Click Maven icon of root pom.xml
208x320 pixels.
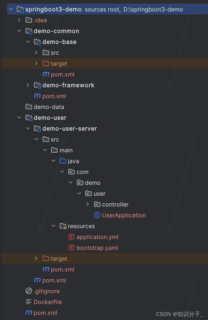click(x=29, y=312)
